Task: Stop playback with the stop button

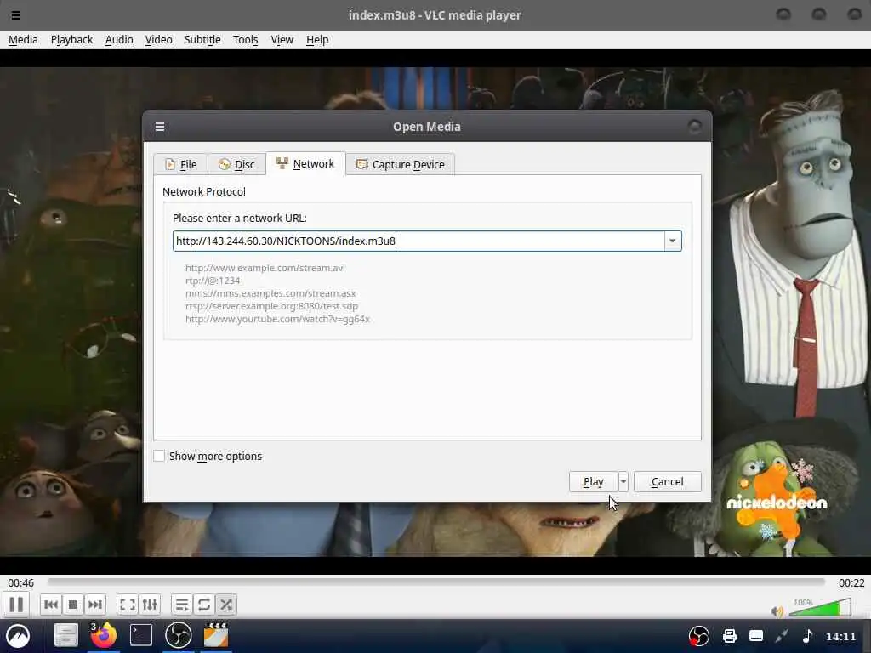Action: point(73,605)
